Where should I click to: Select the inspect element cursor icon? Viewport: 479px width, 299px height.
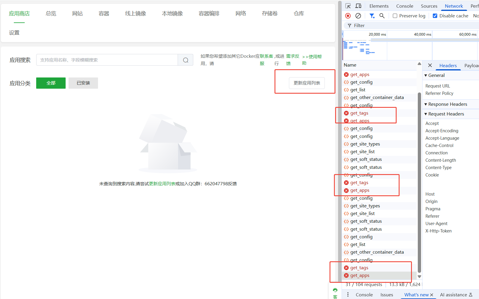tap(348, 6)
